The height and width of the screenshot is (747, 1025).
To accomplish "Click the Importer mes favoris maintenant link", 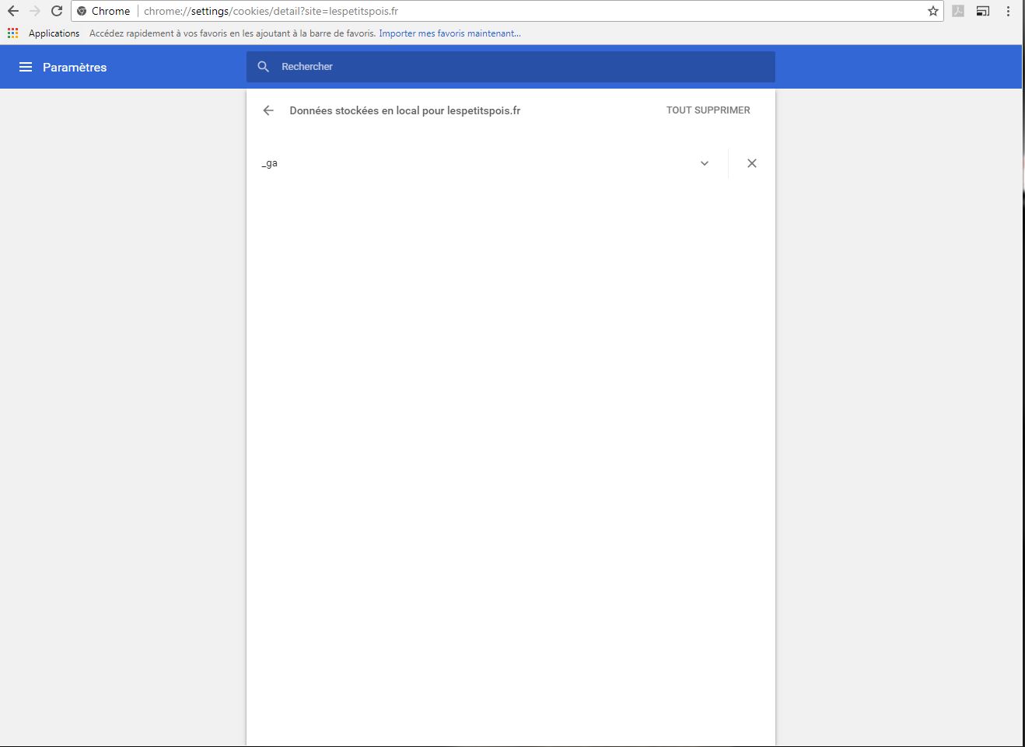I will coord(450,33).
